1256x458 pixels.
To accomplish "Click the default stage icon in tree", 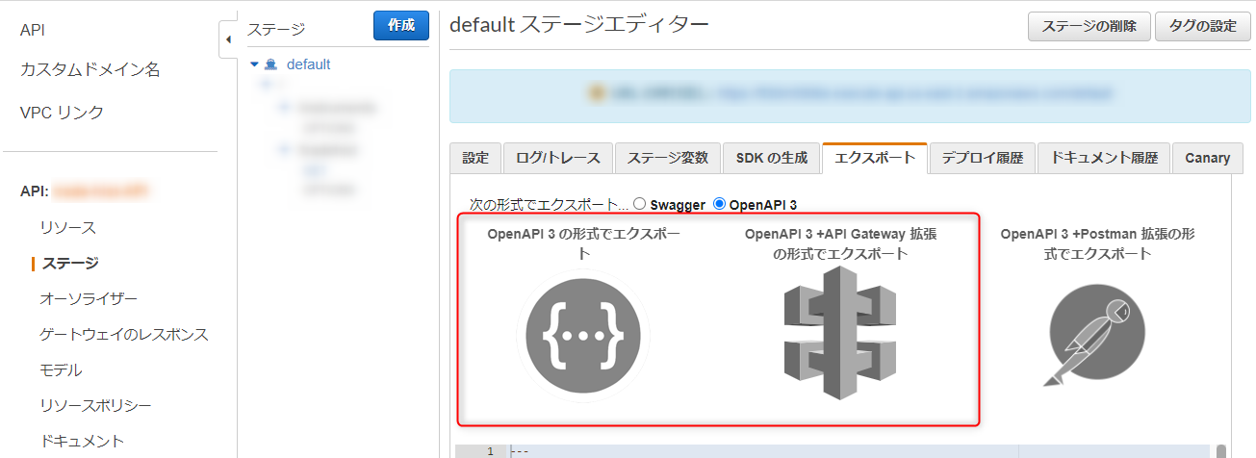I will point(271,64).
